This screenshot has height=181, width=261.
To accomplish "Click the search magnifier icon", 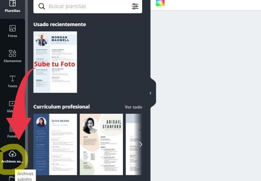I will click(x=42, y=6).
